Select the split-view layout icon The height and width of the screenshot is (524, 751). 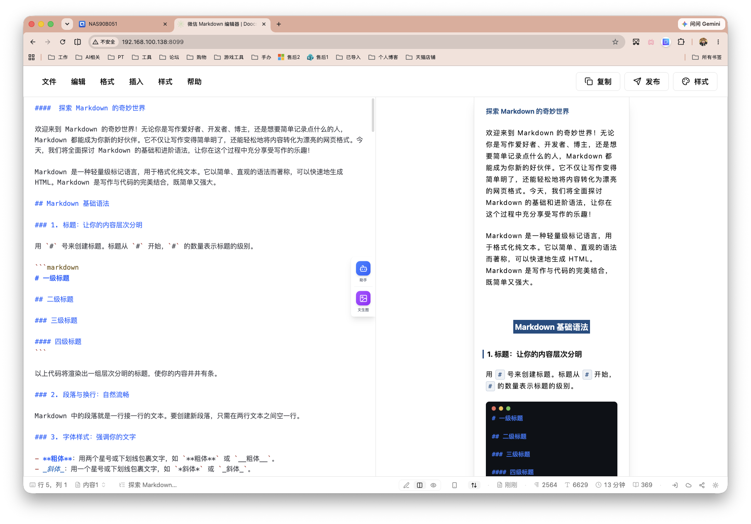420,485
